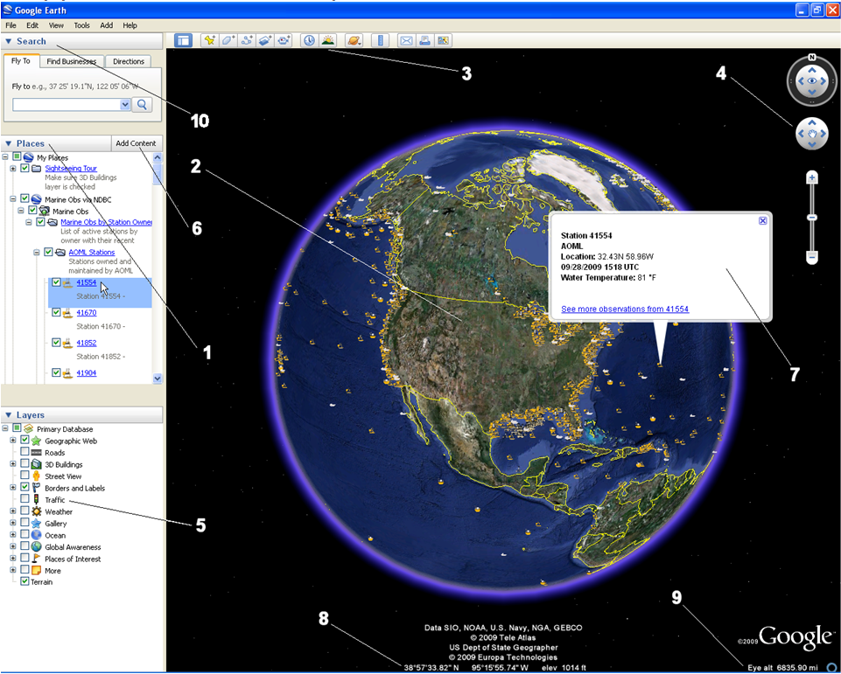Click inside the Fly To input field

click(x=67, y=105)
